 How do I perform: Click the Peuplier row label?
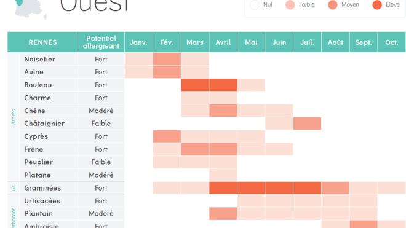pyautogui.click(x=38, y=162)
